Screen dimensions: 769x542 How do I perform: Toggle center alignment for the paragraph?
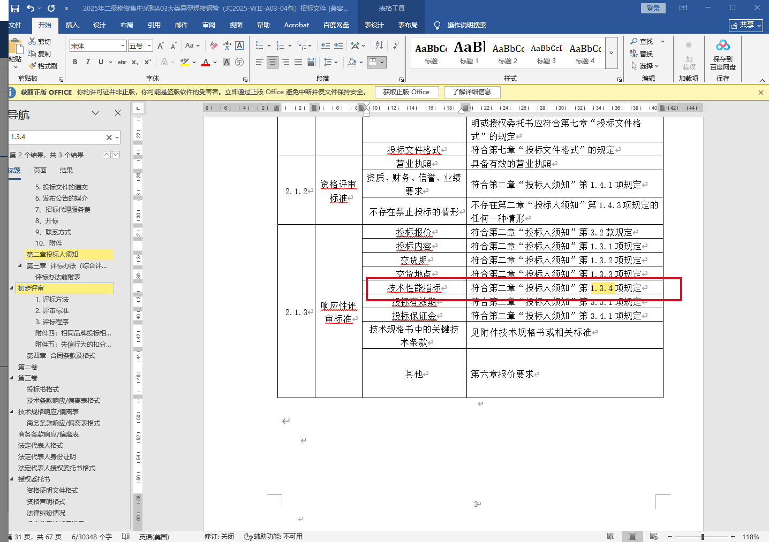coord(273,62)
